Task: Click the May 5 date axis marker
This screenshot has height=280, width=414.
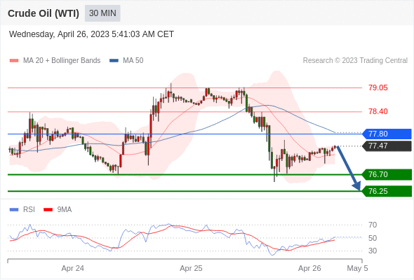Action: 357,268
